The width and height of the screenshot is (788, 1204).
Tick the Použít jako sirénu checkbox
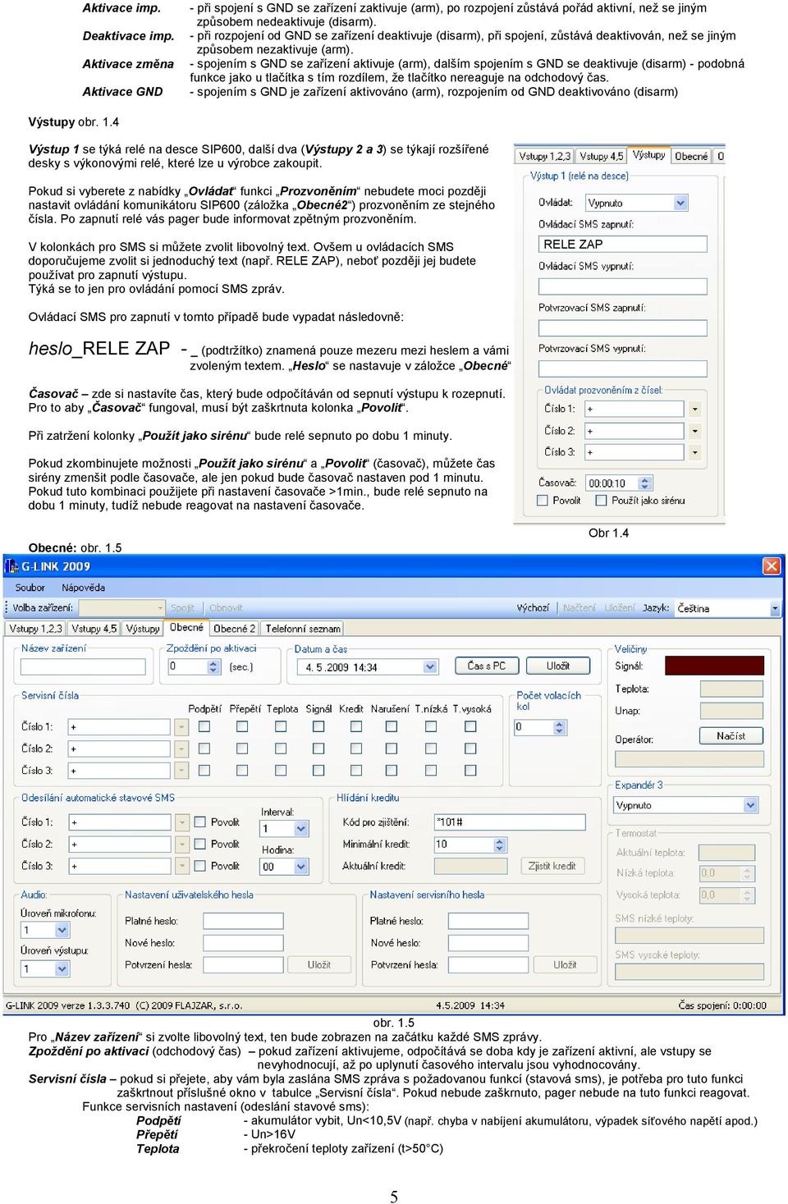point(601,501)
